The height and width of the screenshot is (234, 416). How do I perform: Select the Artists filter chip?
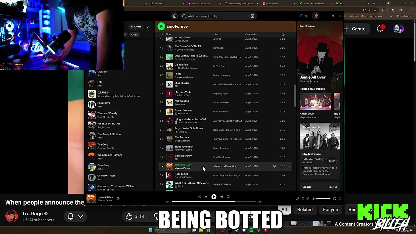(134, 34)
